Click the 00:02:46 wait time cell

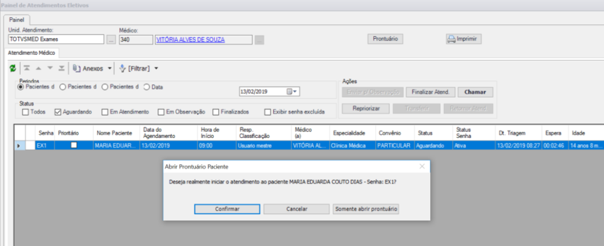tap(555, 145)
